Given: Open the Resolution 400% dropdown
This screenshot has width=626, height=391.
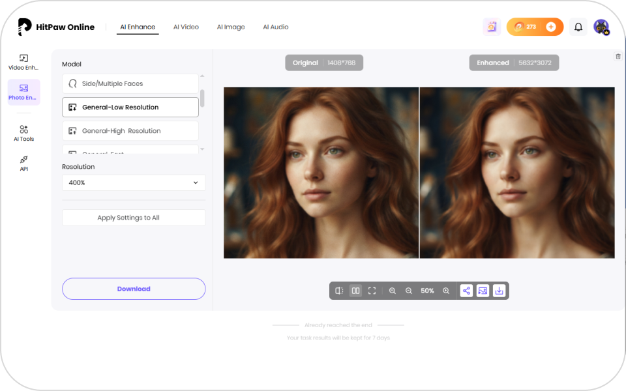Looking at the screenshot, I should pyautogui.click(x=134, y=182).
